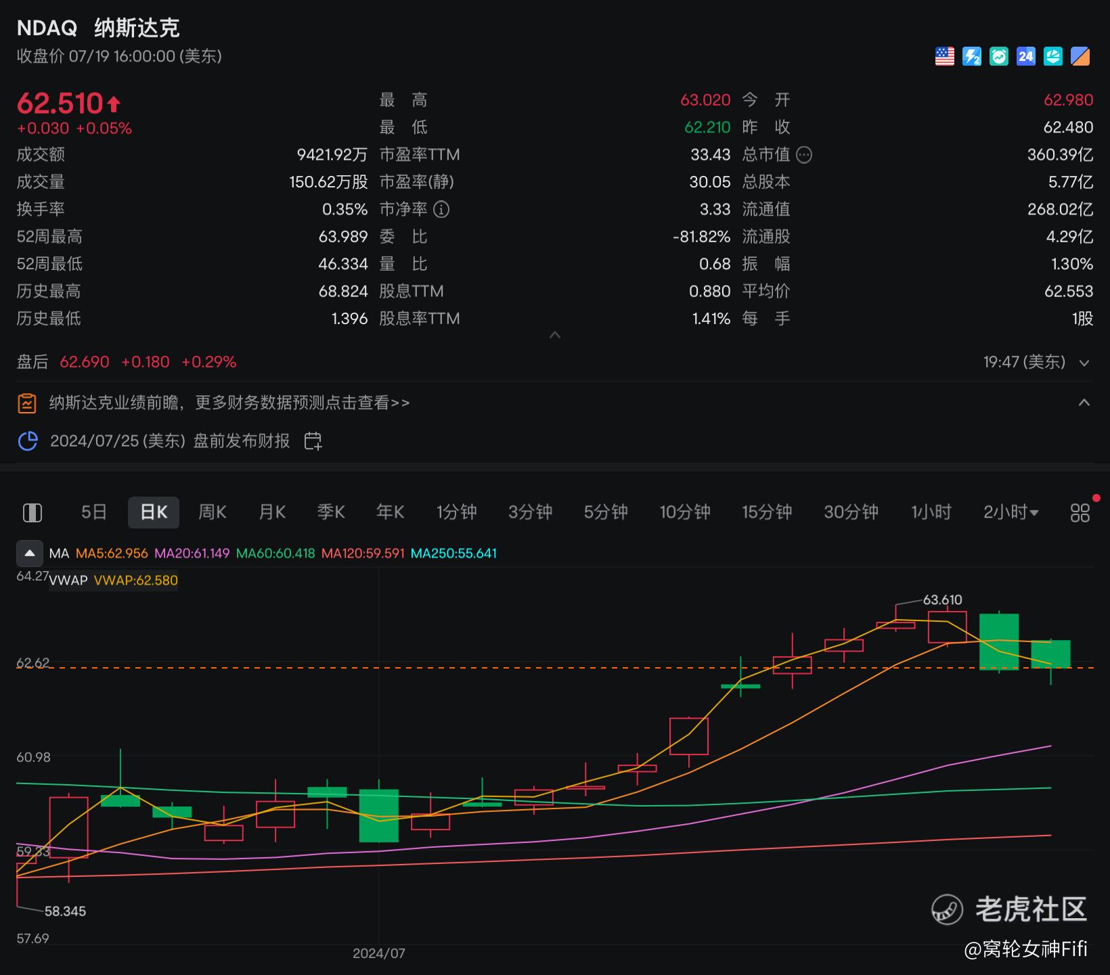Click the MA60:60.418 indicator label
1110x975 pixels.
point(275,553)
